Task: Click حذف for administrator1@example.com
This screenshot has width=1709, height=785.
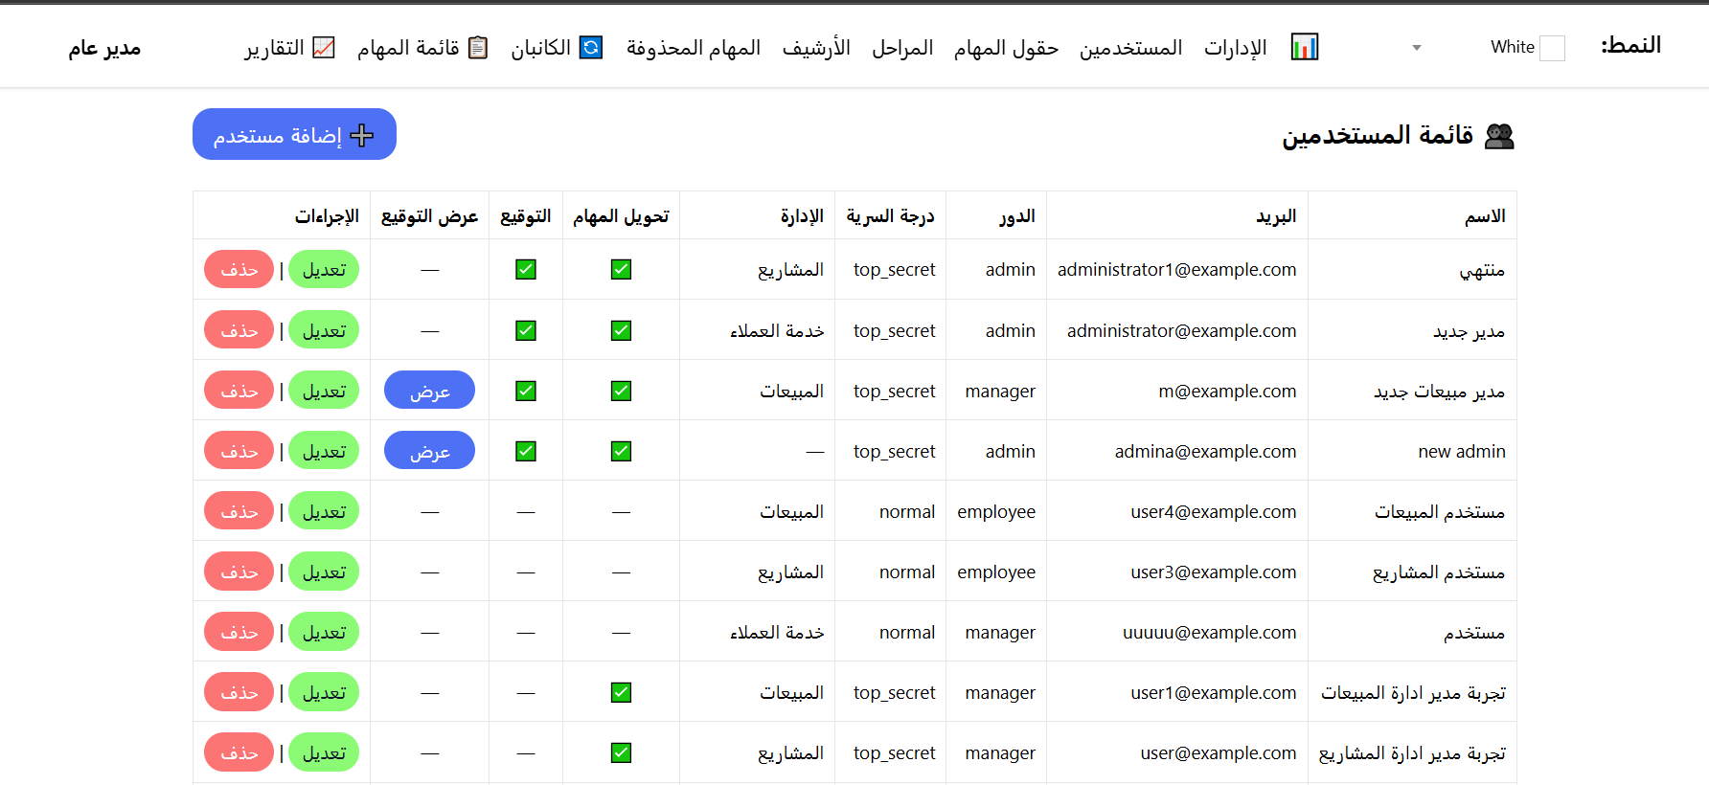Action: pyautogui.click(x=239, y=269)
